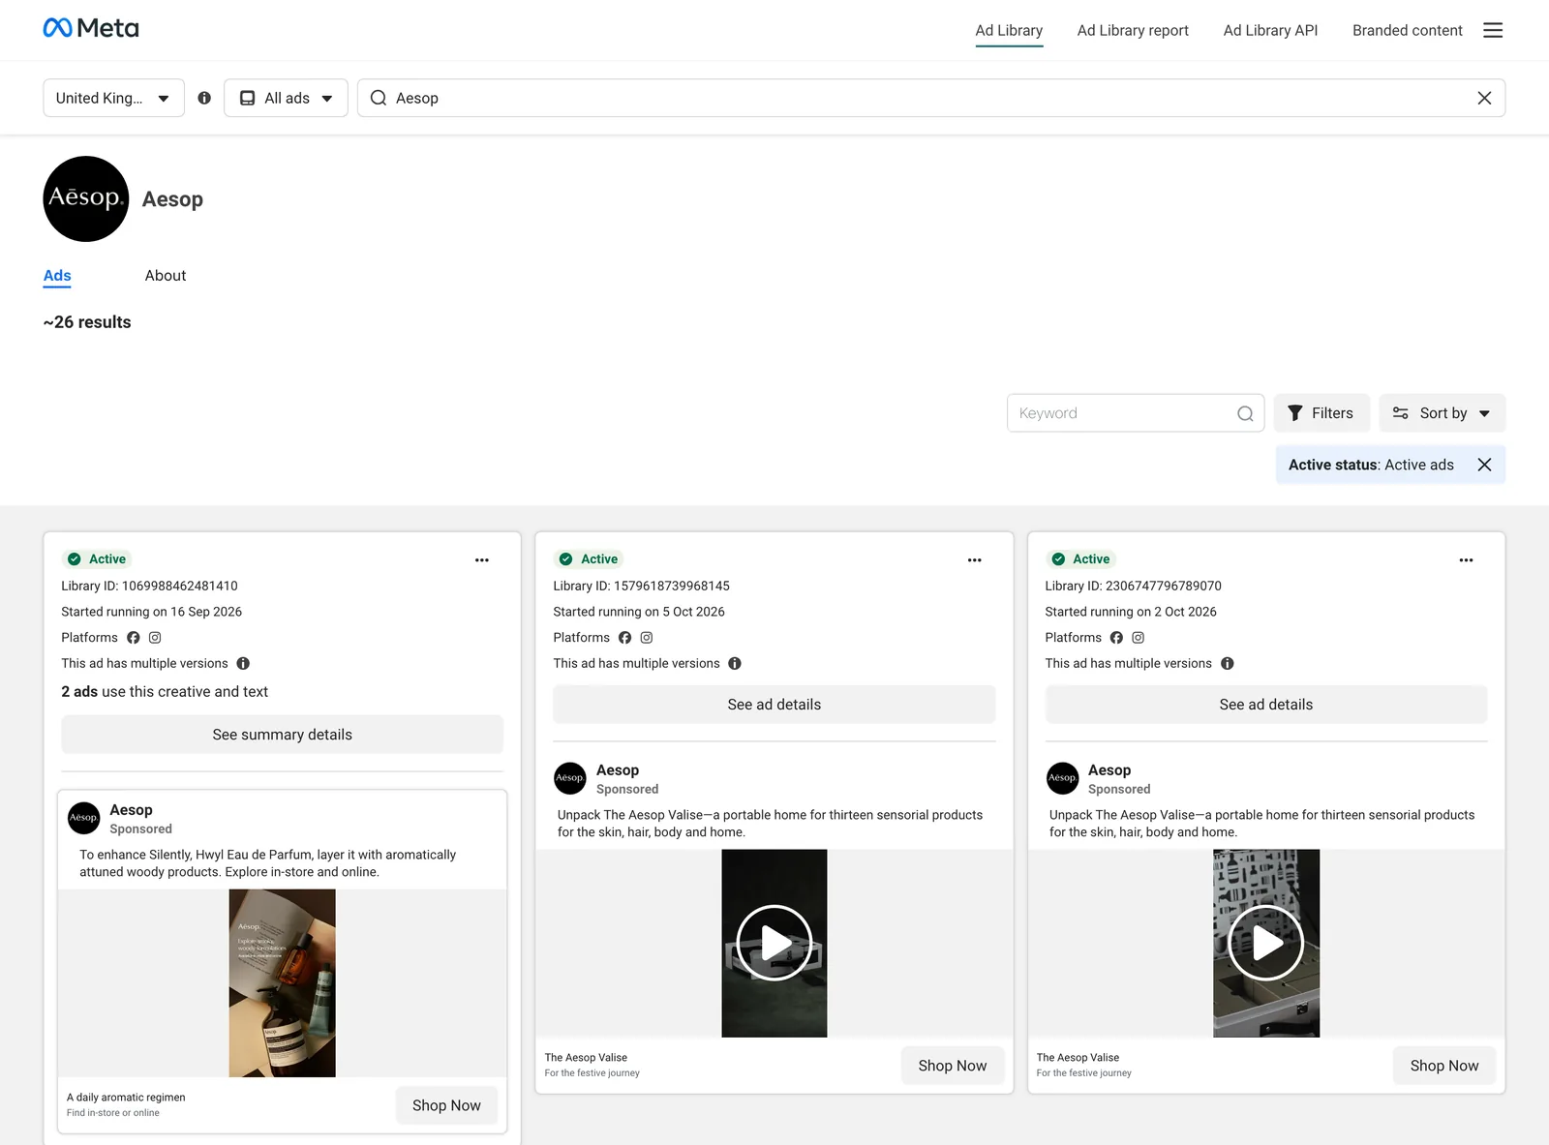The image size is (1549, 1145).
Task: Expand the United Kingdom country dropdown
Action: pos(113,98)
